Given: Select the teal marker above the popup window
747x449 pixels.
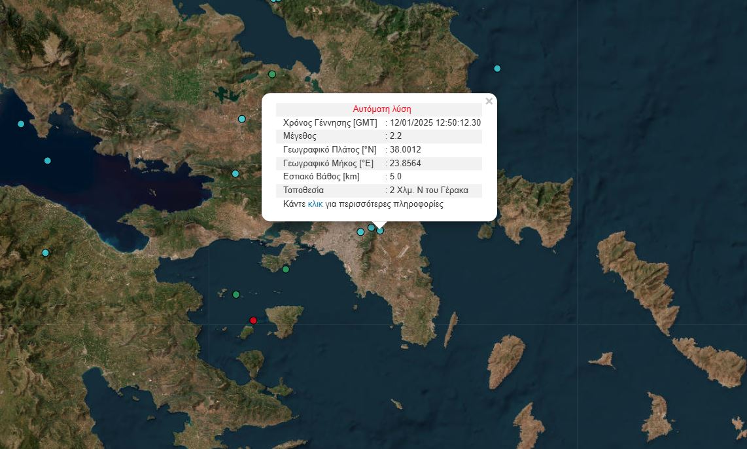Looking at the screenshot, I should pyautogui.click(x=241, y=118).
